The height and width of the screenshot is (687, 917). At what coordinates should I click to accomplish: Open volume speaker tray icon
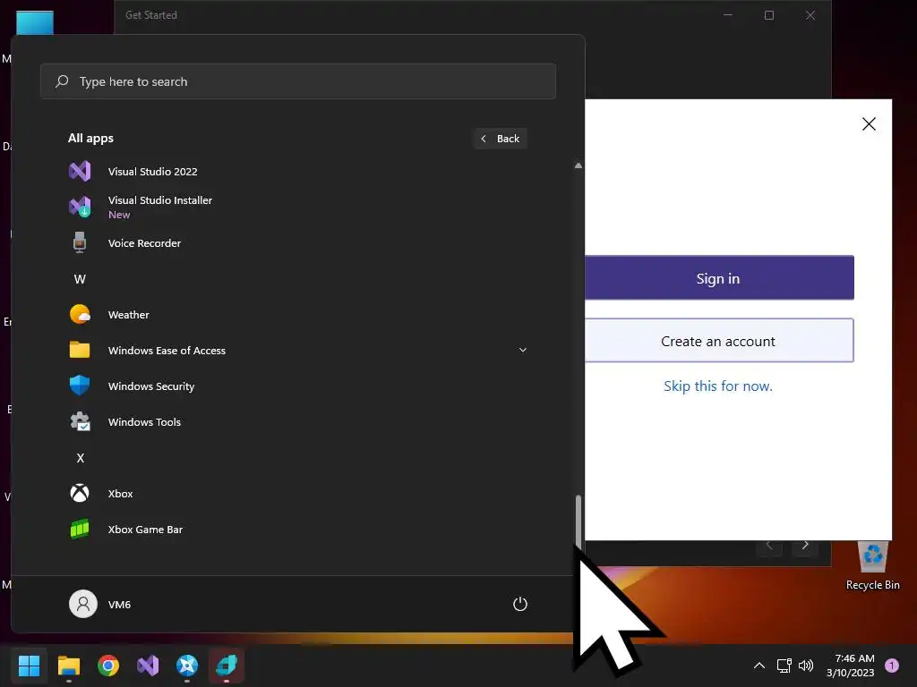(x=806, y=666)
